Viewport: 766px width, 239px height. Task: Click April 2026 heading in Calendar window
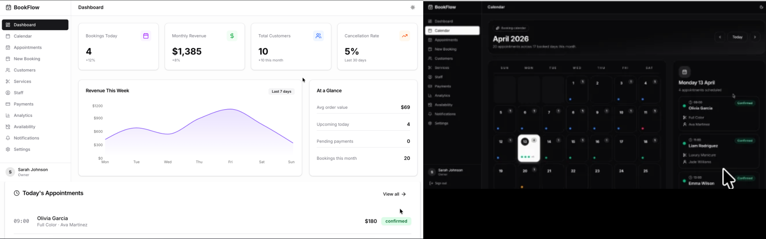click(511, 39)
